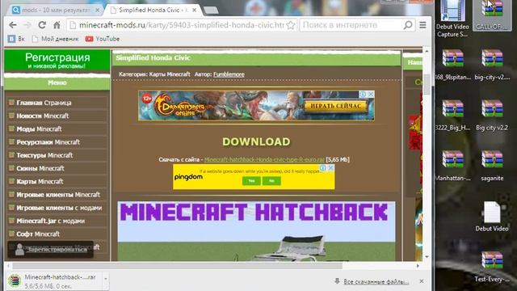The image size is (517, 291).
Task: Select the Manhattan archive desktop icon
Action: click(x=452, y=166)
